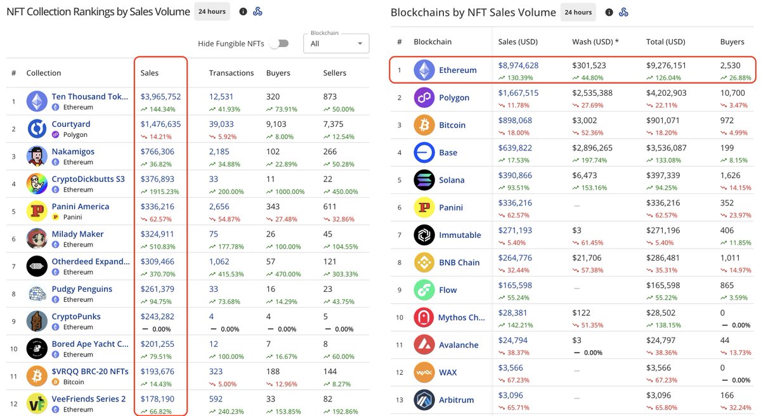
Task: Sort collections by Sales column header
Action: tap(150, 73)
